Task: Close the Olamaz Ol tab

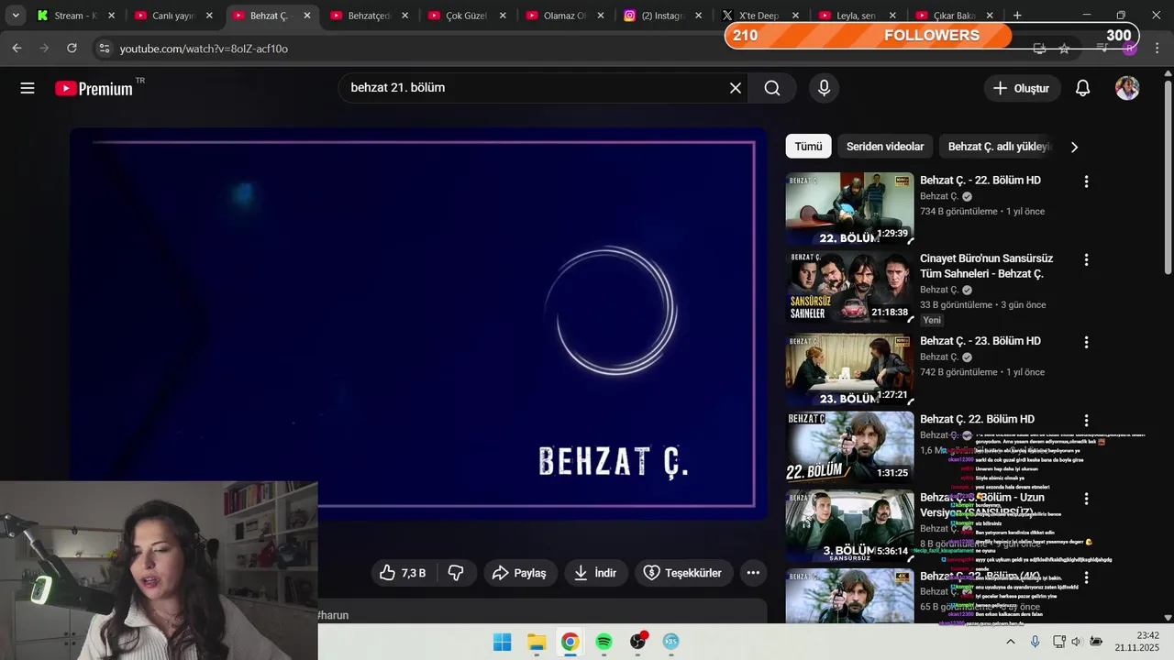Action: click(601, 16)
